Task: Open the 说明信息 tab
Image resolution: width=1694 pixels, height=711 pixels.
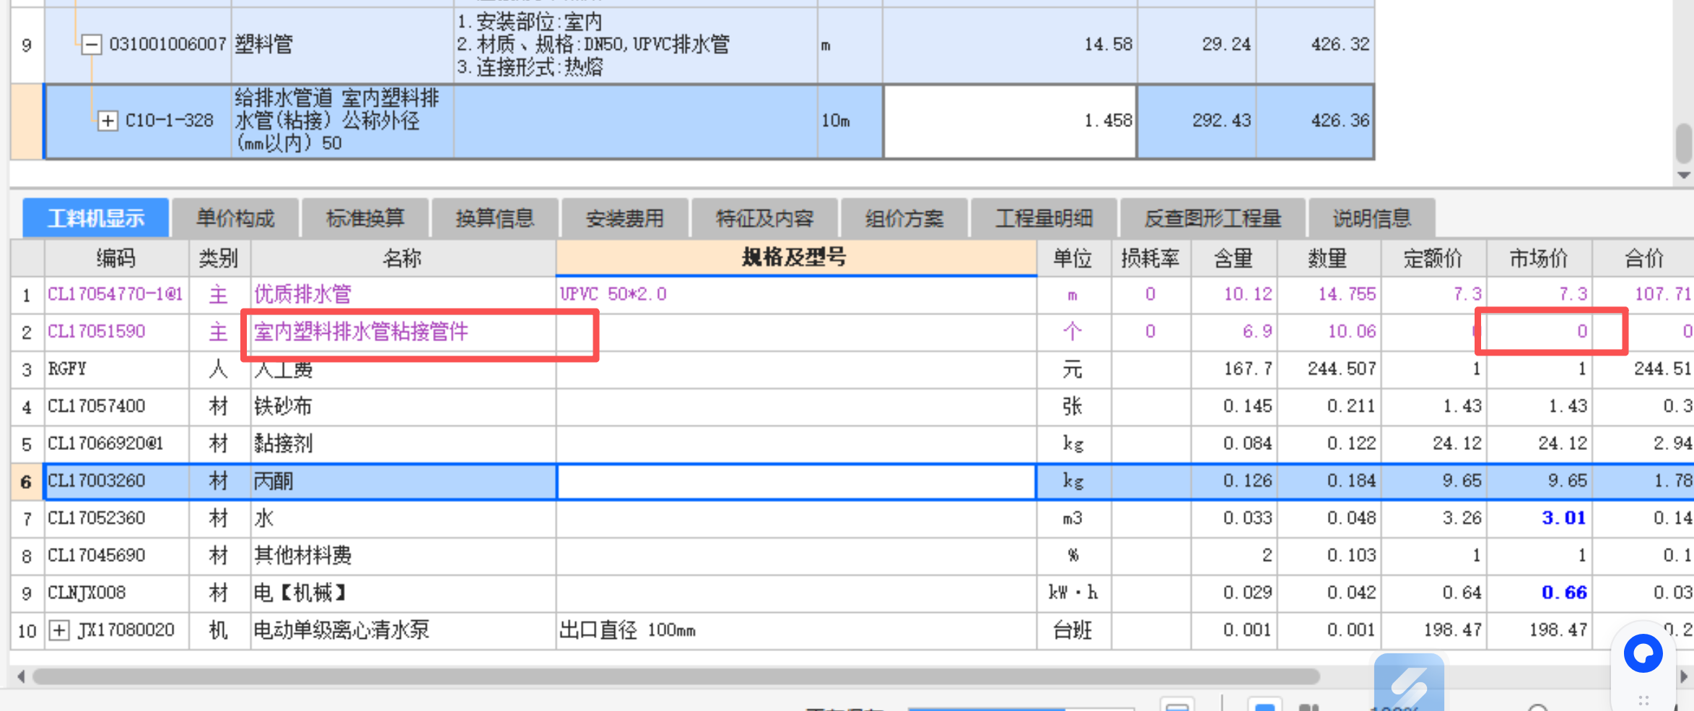Action: point(1371,217)
